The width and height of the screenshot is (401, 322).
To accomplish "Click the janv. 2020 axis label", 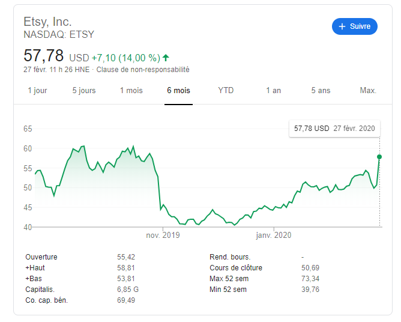I will point(274,235).
